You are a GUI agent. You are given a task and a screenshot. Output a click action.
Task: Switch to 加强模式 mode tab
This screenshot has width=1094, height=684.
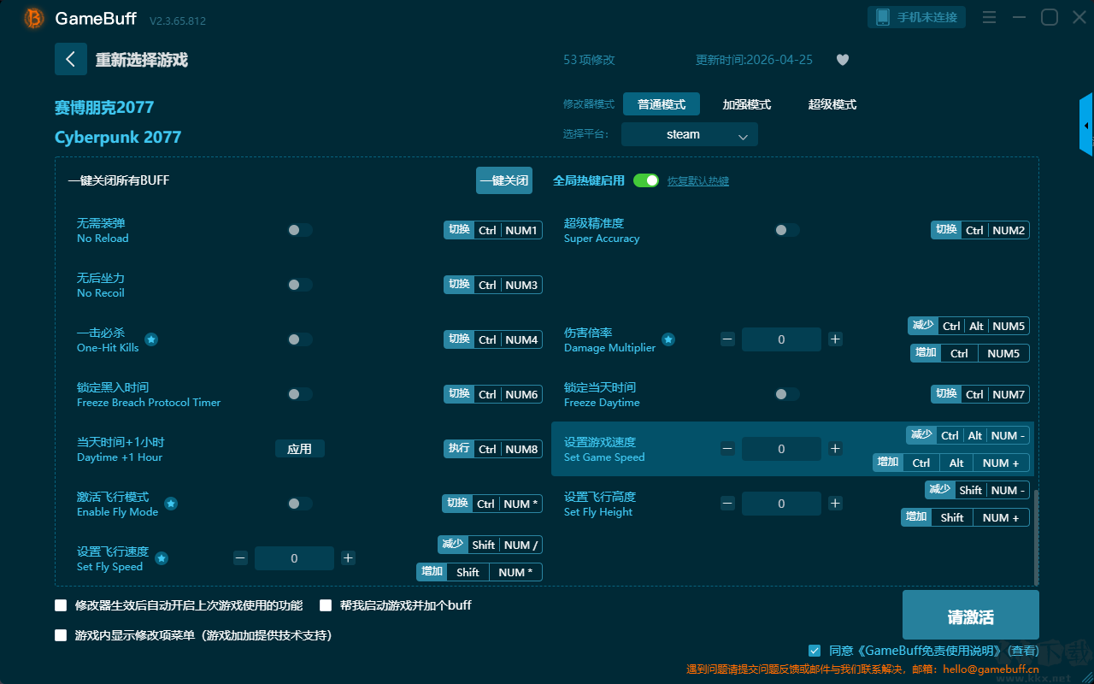[747, 104]
